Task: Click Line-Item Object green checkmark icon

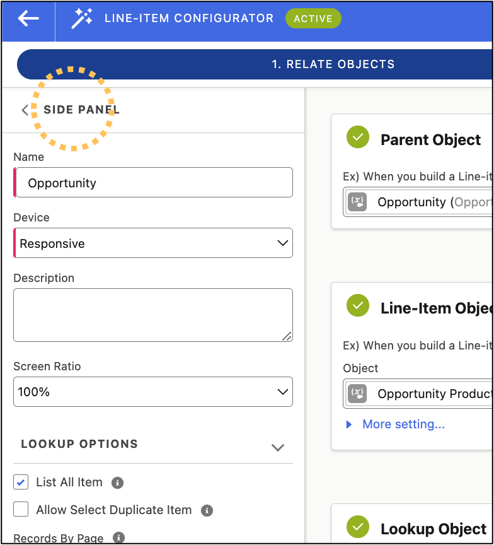Action: pyautogui.click(x=357, y=305)
